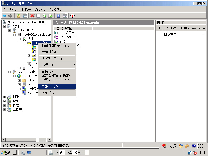Expand the 他の操作 submenu arrow
Image resolution: width=208 pixels, height=156 pixels.
pos(204,34)
